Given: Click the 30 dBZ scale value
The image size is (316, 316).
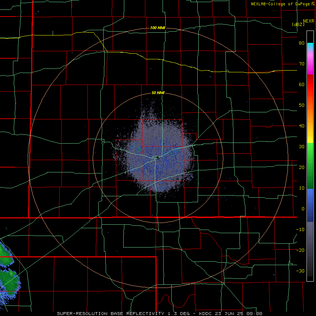Looking at the screenshot, I should click(x=302, y=147).
